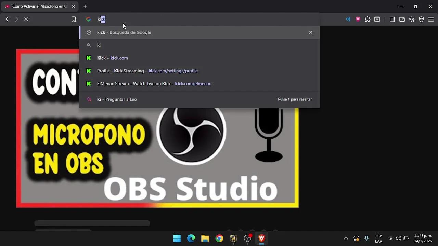Close the 'Cómo Activar el Micrófono' tab
Image resolution: width=438 pixels, height=246 pixels.
click(x=73, y=6)
